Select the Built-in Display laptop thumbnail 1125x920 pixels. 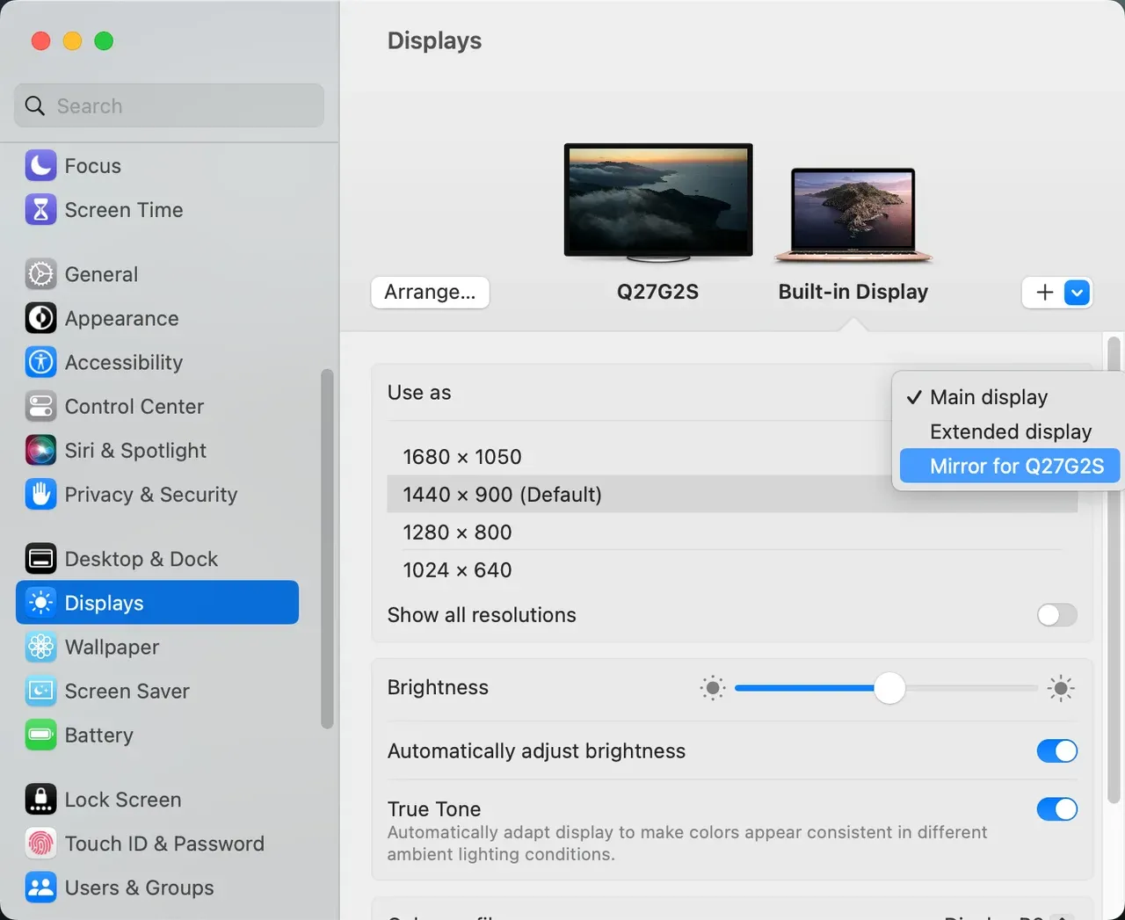[x=853, y=215]
